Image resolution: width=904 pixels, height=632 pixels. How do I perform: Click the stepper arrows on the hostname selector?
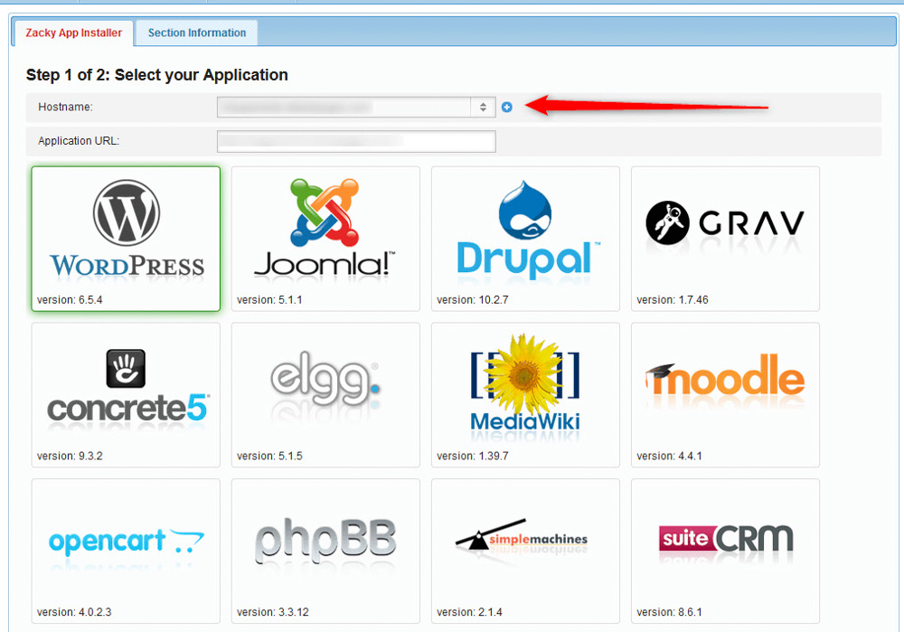tap(482, 107)
